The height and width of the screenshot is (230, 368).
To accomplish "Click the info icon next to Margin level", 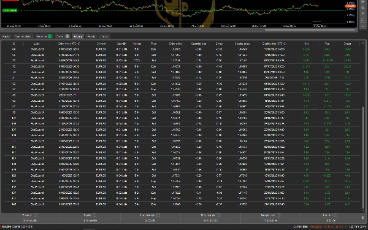I will tap(278, 215).
